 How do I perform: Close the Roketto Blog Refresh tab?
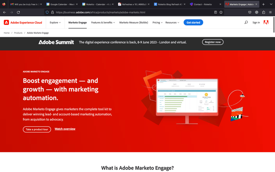point(185,4)
